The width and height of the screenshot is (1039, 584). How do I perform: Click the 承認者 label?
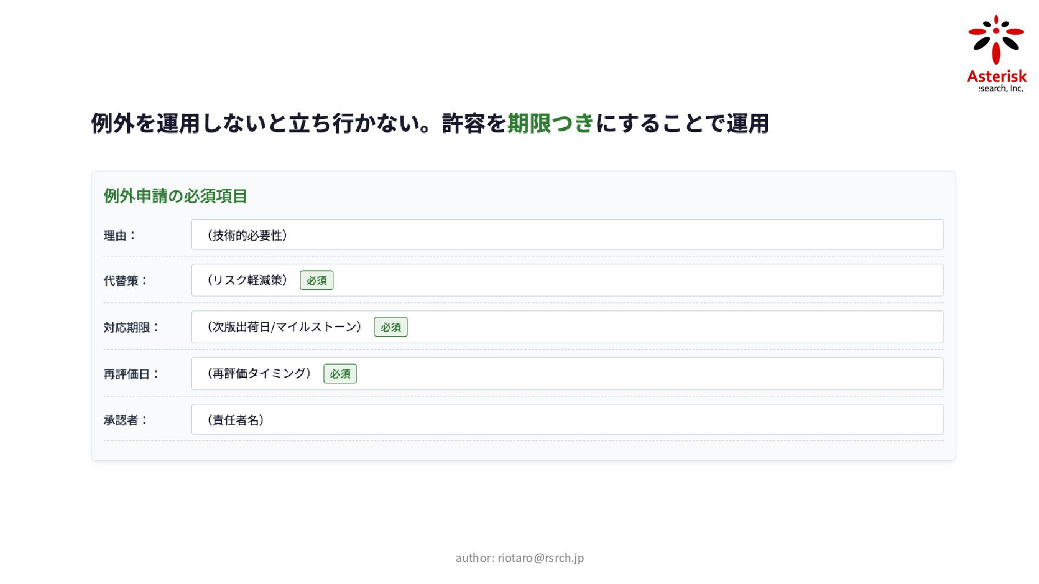point(125,420)
